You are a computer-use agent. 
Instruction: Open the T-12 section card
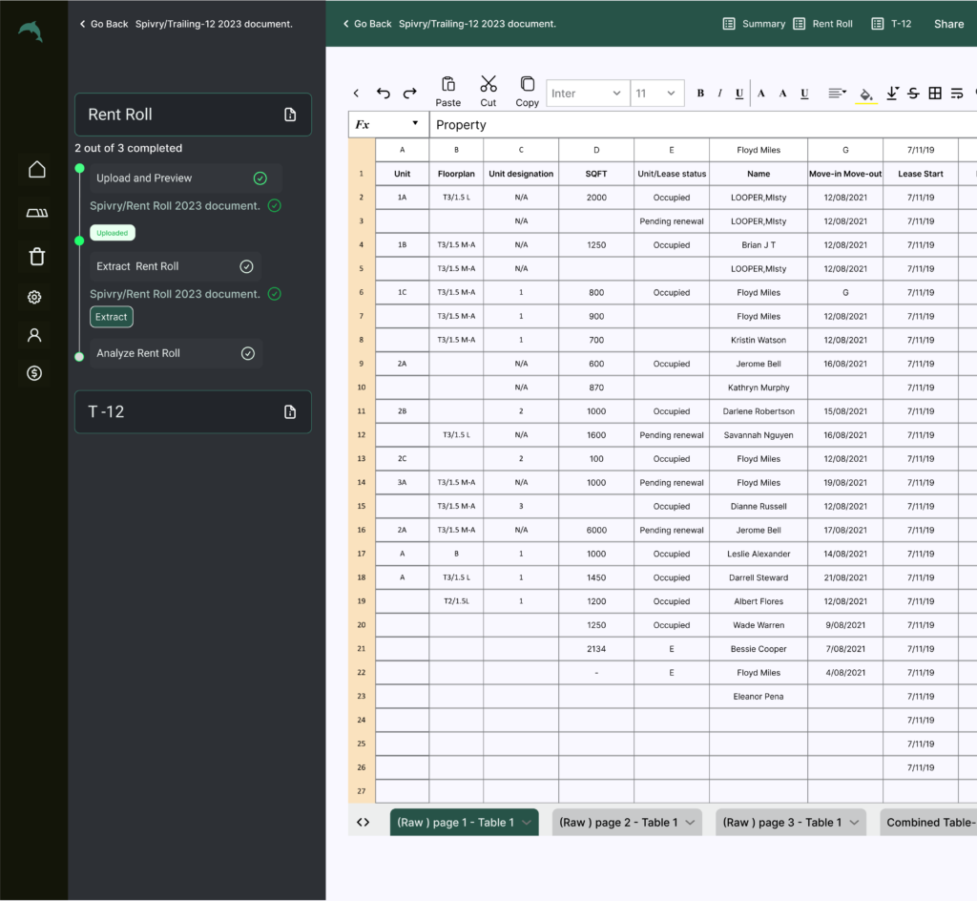click(193, 412)
